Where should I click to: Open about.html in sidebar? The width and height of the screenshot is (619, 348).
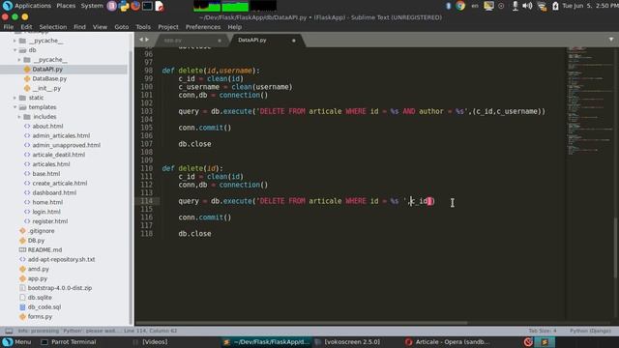[47, 127]
